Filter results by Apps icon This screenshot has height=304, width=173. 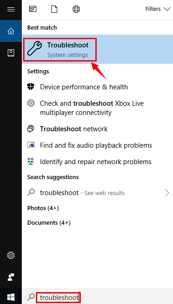point(32,9)
